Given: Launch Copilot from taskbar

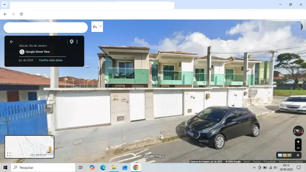Looking at the screenshot, I should coord(92,168).
